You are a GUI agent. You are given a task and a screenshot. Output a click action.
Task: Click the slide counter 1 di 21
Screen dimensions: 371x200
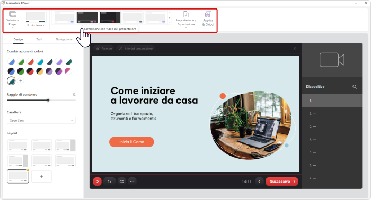coord(246,181)
